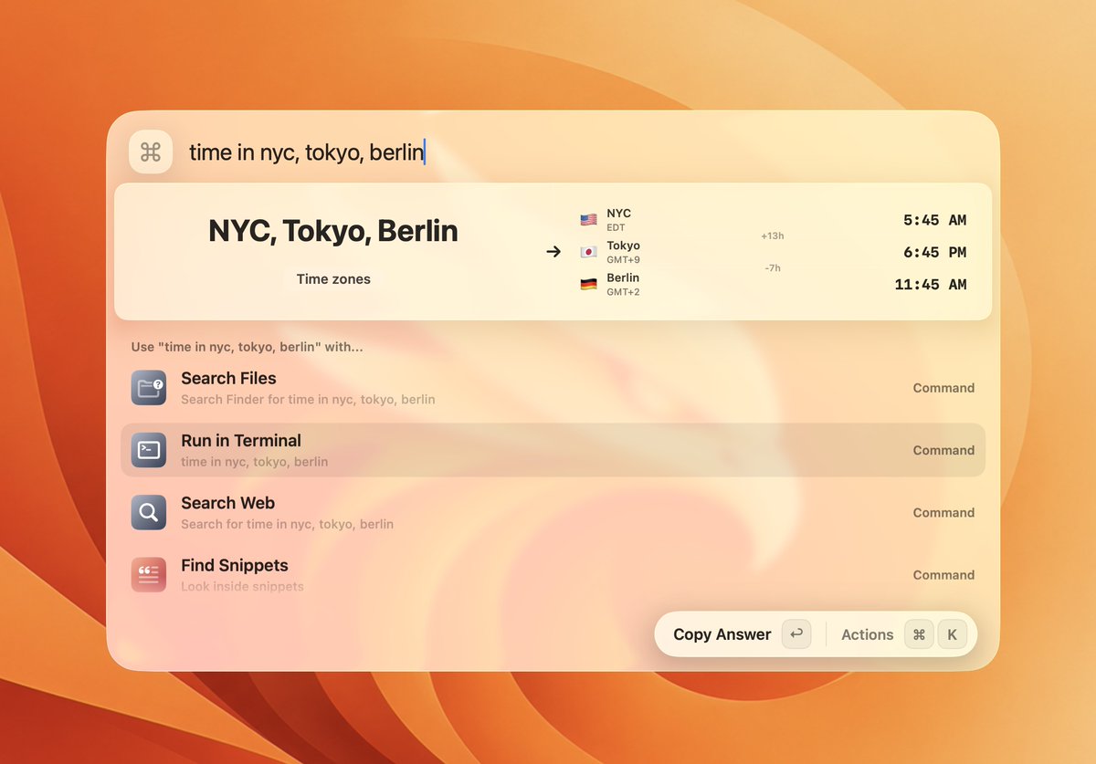
Task: Click the Tokyo city name
Action: click(623, 246)
